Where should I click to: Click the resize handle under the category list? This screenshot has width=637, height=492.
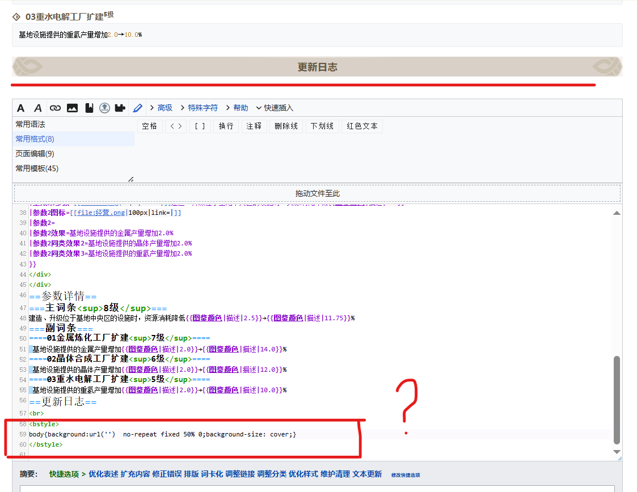point(131,179)
